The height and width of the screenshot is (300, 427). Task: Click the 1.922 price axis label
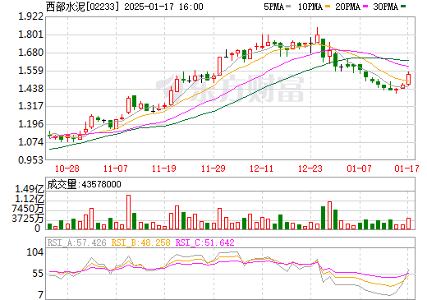[31, 16]
